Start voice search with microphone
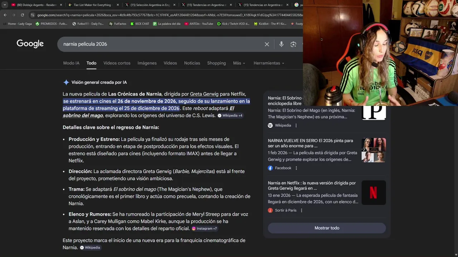 pyautogui.click(x=281, y=44)
